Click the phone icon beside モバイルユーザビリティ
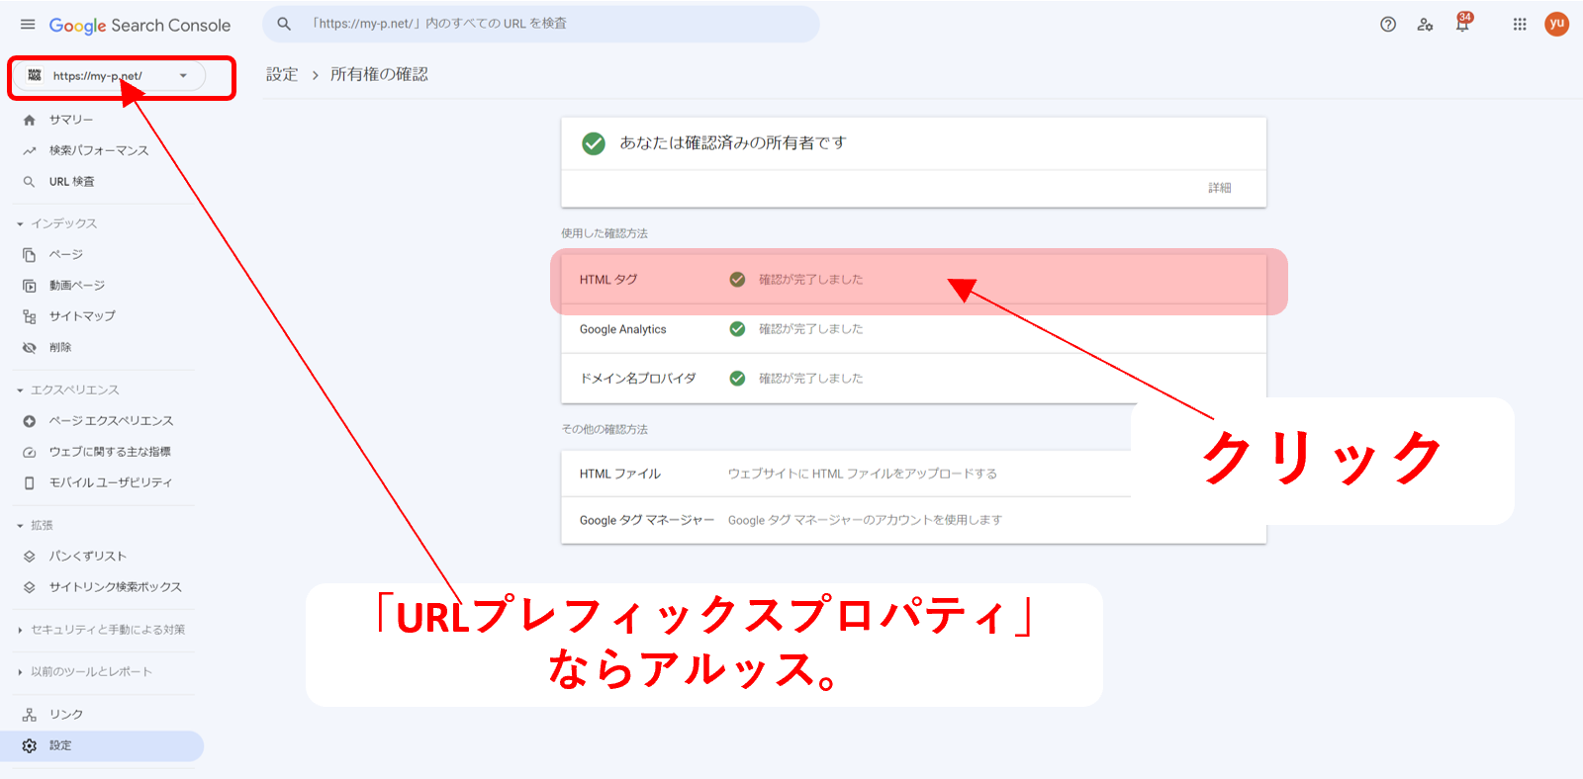 (30, 482)
